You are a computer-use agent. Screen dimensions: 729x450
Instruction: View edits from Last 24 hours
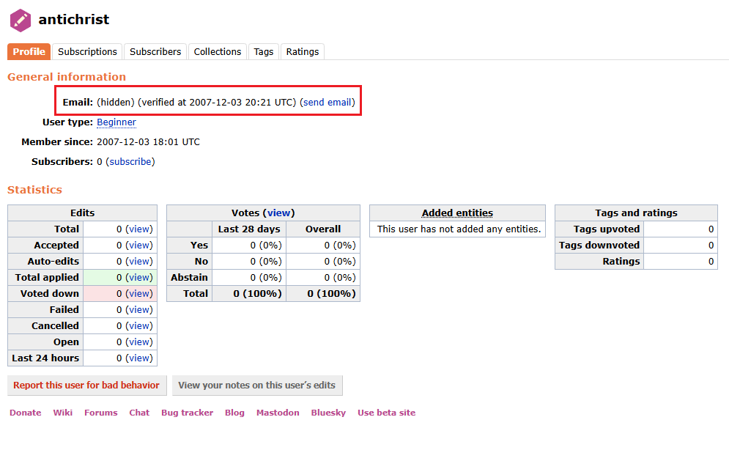139,358
